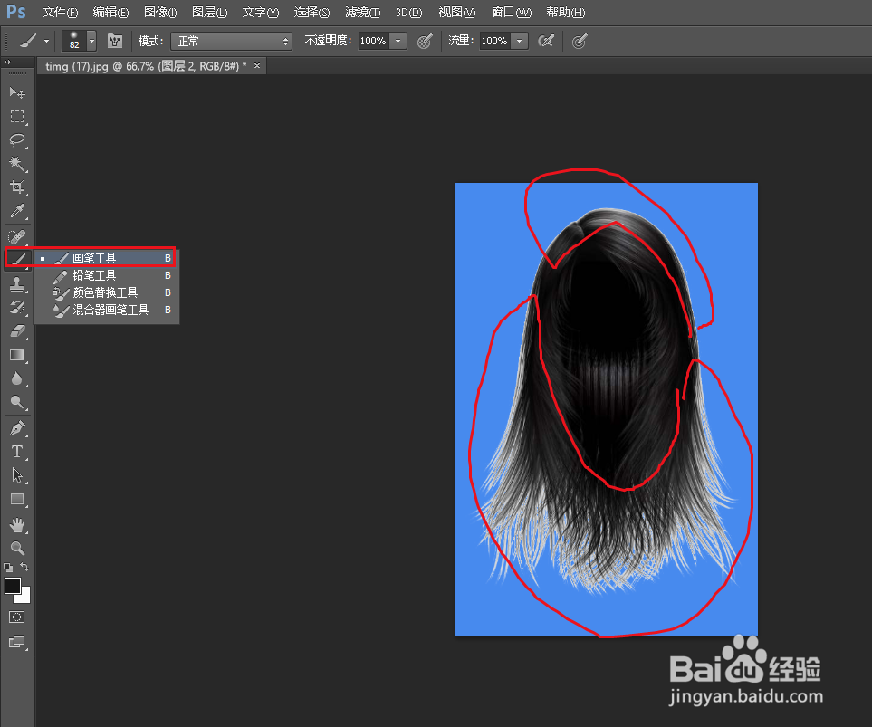Toggle pressure control for opacity

point(425,41)
